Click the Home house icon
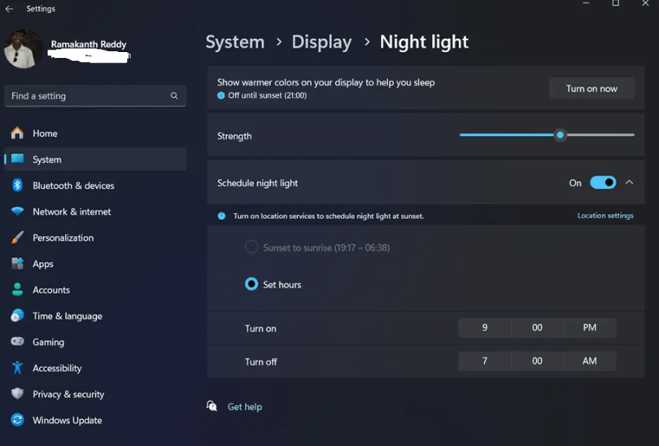This screenshot has height=446, width=659. pyautogui.click(x=17, y=133)
